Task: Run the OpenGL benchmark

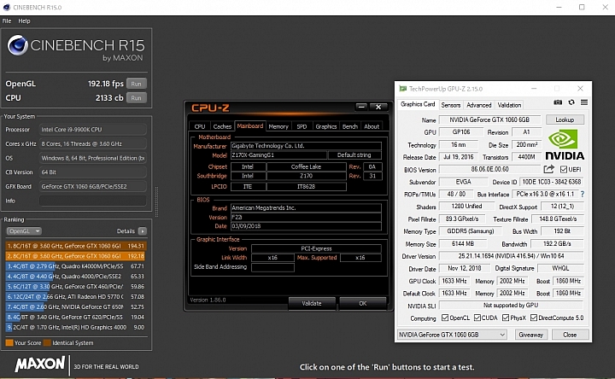Action: coord(136,84)
